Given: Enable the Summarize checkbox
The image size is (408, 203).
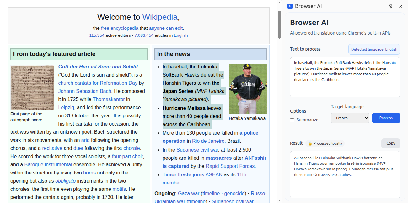Looking at the screenshot, I should click(x=292, y=120).
